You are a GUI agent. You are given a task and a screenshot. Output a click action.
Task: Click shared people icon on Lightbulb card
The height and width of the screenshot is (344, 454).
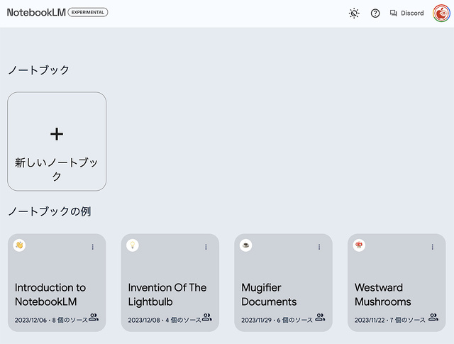click(206, 317)
